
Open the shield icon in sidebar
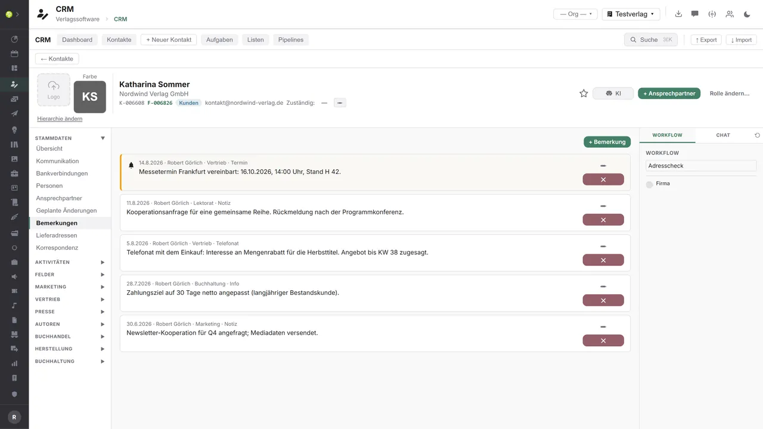[14, 394]
